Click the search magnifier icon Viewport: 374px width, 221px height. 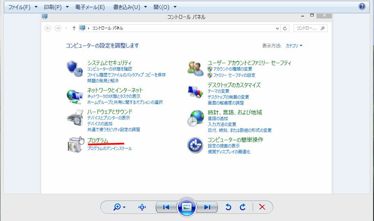click(322, 28)
